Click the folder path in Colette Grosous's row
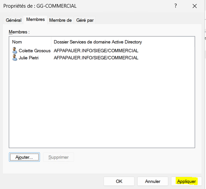 pos(96,51)
